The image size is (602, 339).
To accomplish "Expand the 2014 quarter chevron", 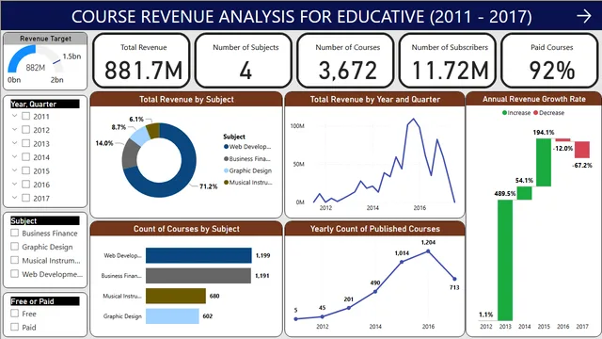I will point(14,157).
